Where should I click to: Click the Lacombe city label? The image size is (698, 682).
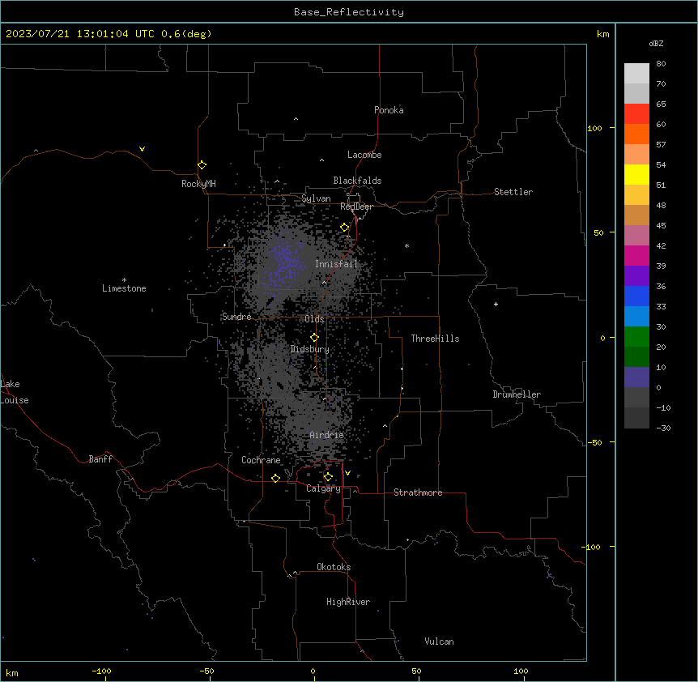tap(364, 155)
